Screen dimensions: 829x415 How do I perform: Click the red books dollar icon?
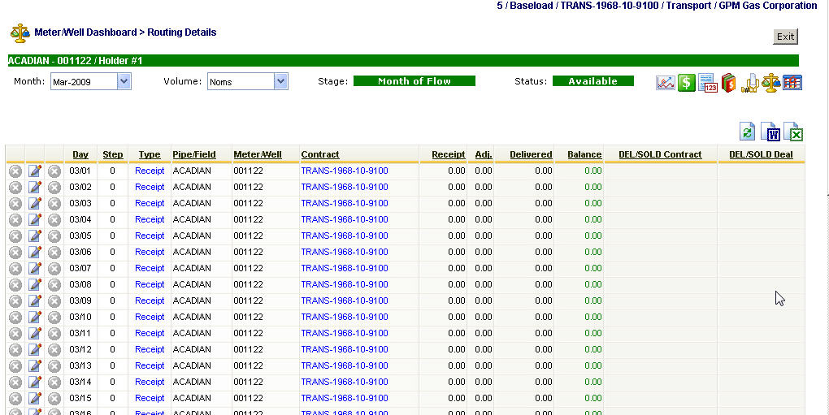(729, 83)
